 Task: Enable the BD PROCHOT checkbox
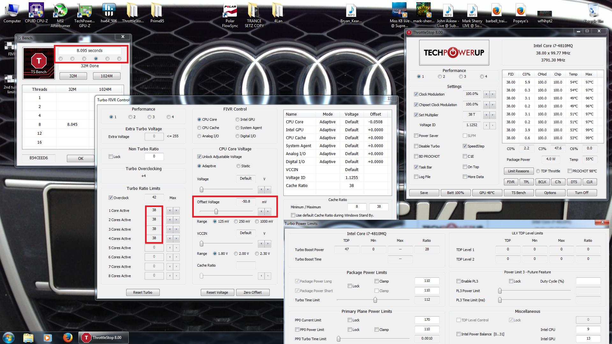[x=416, y=156]
